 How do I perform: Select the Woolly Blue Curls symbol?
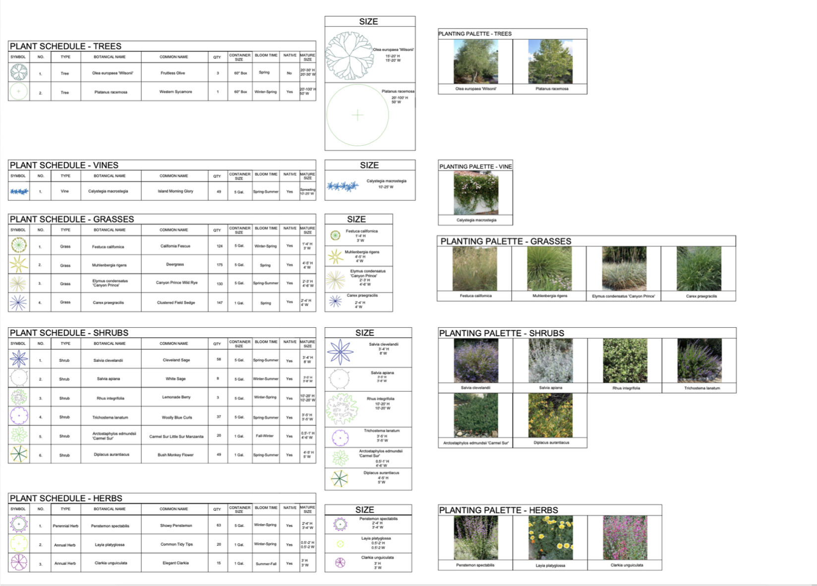[x=18, y=416]
